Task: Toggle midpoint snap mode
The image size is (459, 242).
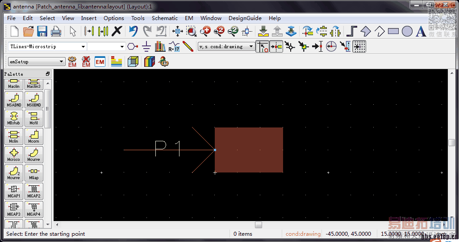Action: click(x=304, y=46)
